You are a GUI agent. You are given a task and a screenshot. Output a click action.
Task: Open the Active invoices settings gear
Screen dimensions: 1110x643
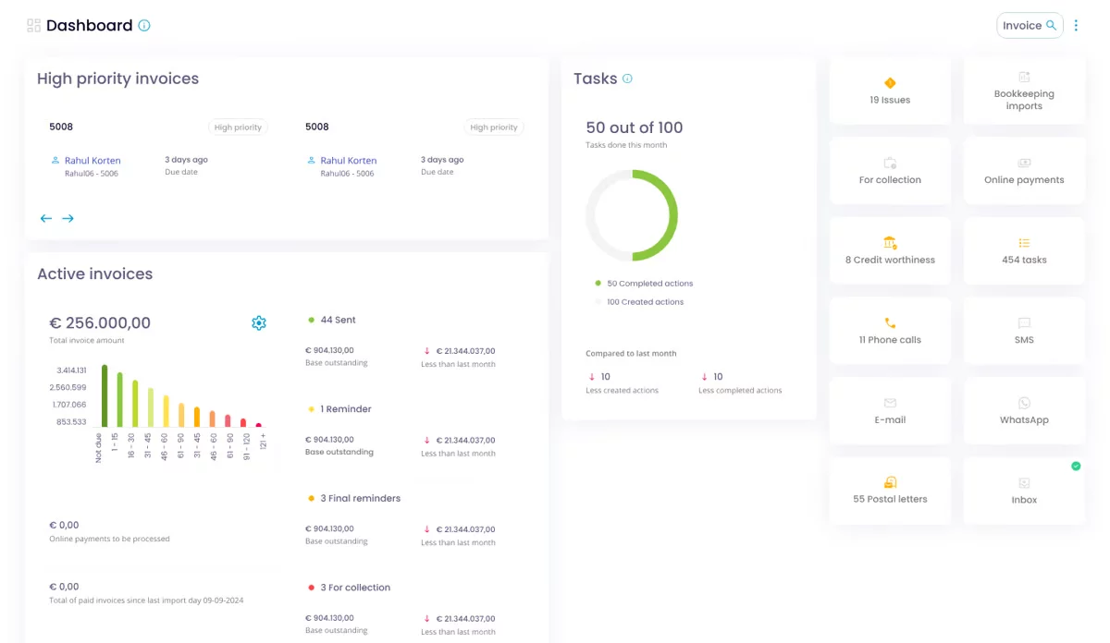pyautogui.click(x=259, y=322)
